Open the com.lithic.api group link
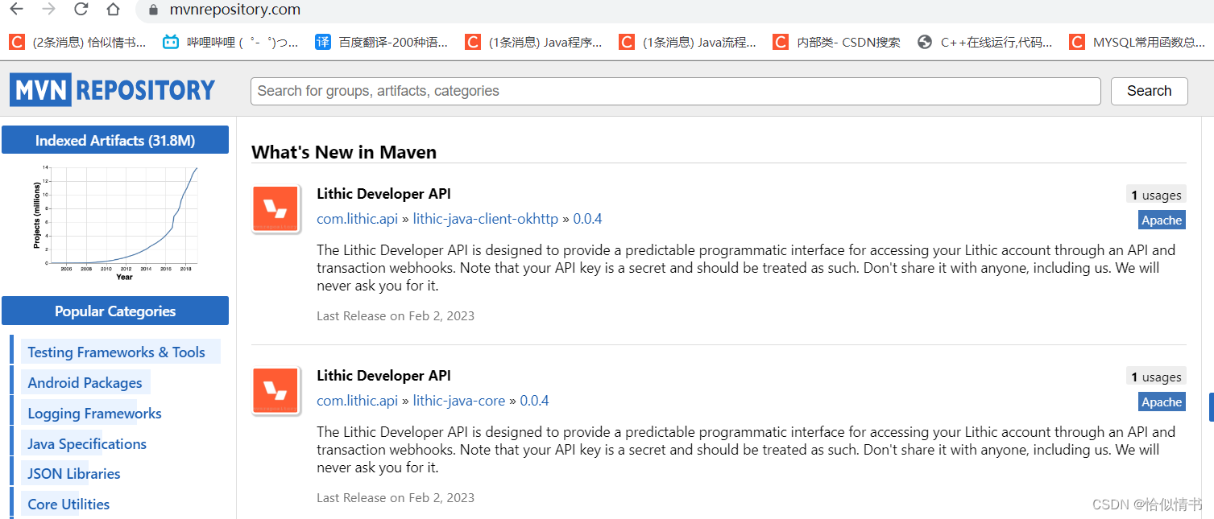The image size is (1214, 519). [357, 218]
